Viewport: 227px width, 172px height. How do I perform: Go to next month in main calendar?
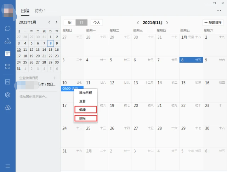coord(167,23)
